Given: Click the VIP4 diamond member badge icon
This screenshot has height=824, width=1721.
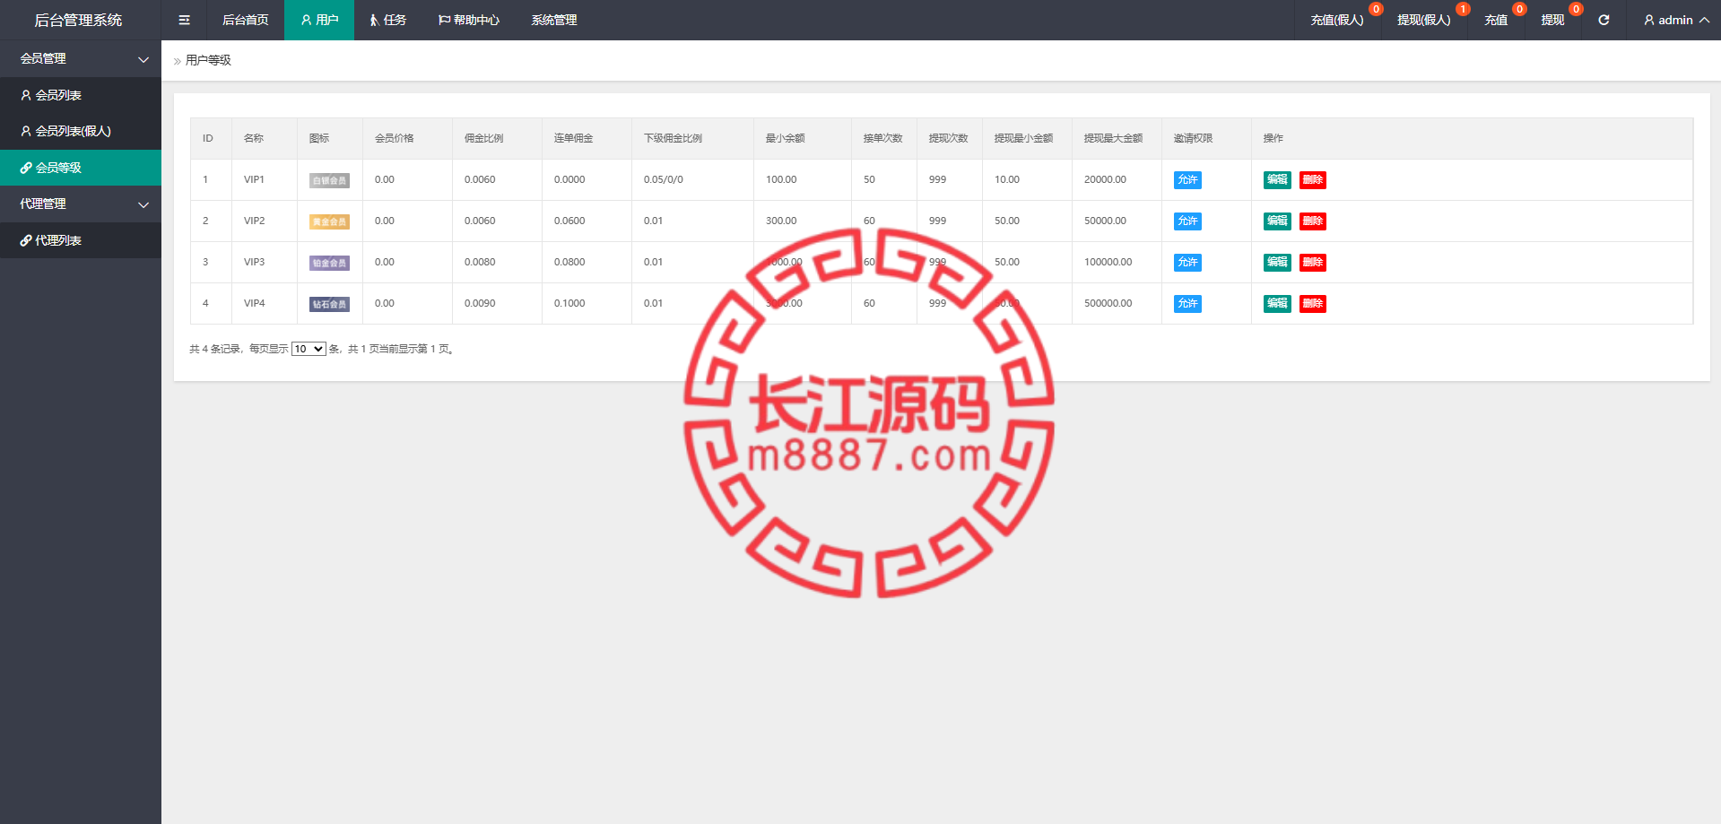Looking at the screenshot, I should 329,304.
